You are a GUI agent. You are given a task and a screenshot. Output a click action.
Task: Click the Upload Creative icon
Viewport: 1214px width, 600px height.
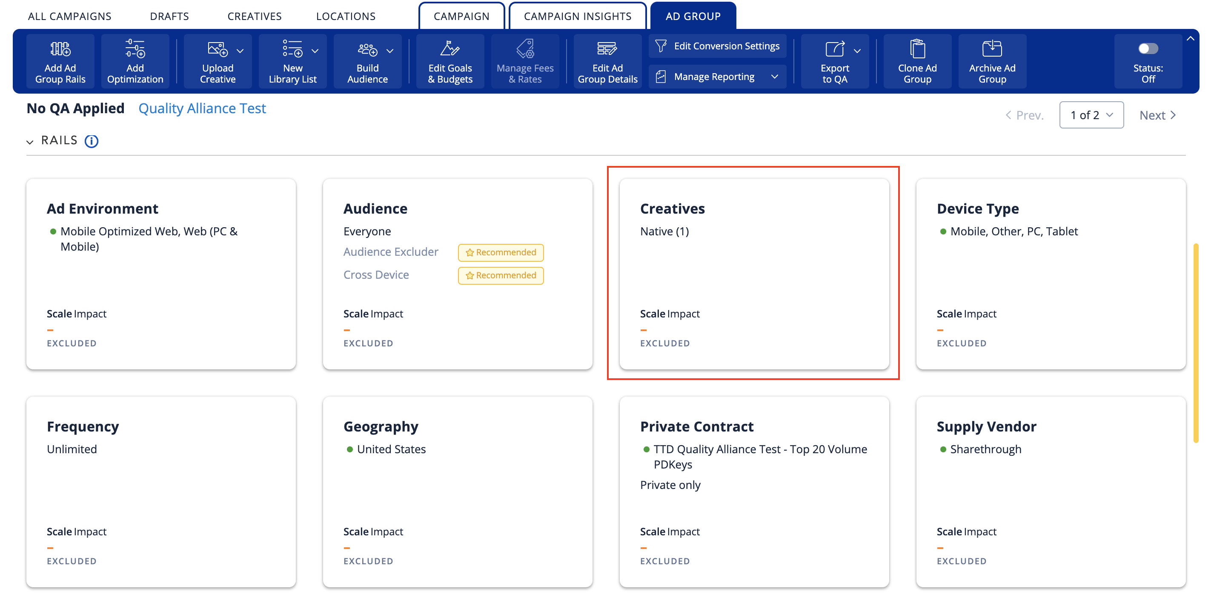tap(217, 49)
